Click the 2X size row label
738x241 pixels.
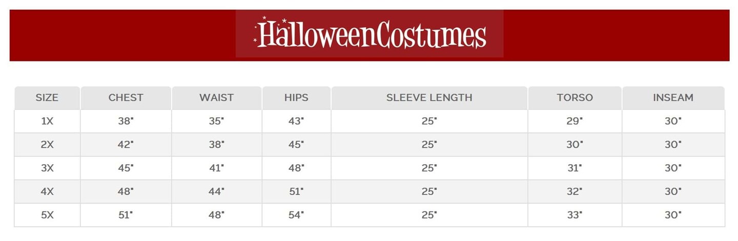click(47, 145)
